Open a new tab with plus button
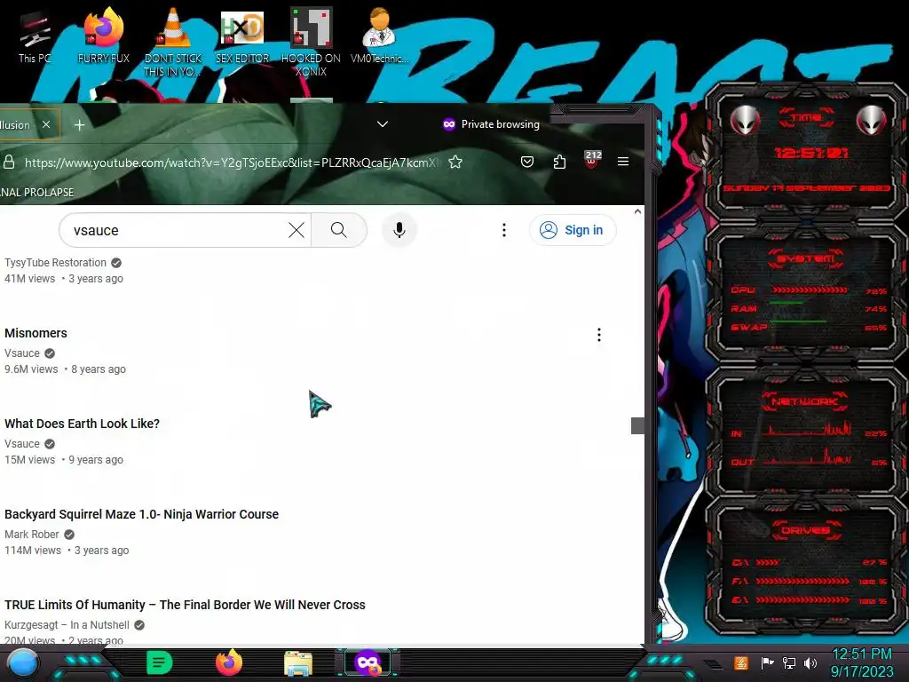Screen dimensions: 909x682 pyautogui.click(x=79, y=124)
